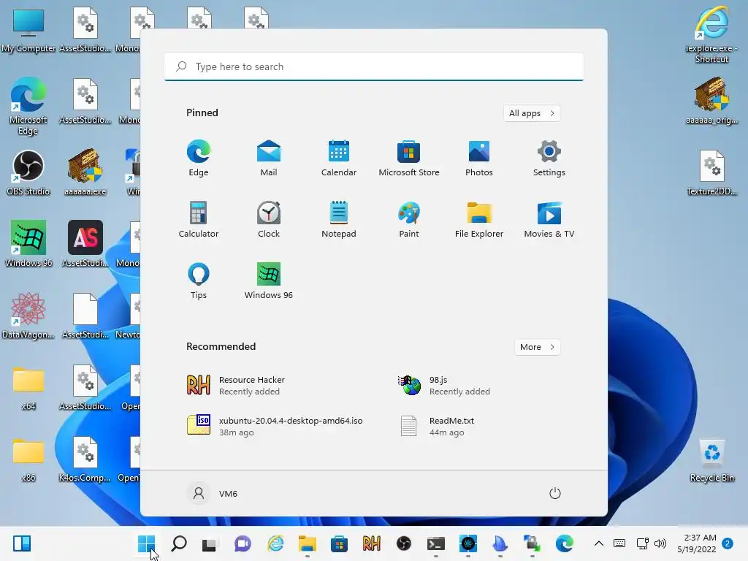Select the Recycle Bin on the desktop
The height and width of the screenshot is (561, 748).
(711, 461)
